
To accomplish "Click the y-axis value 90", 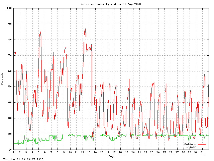I will pos(10,24).
